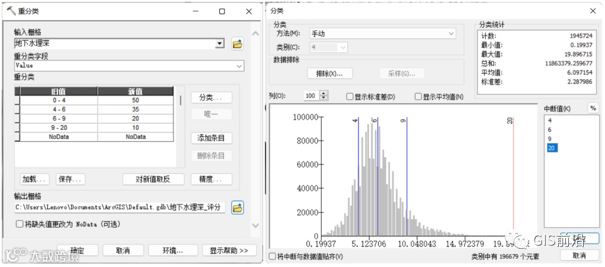Toggle 显示平均值 checkbox
The image size is (605, 267).
tap(418, 96)
